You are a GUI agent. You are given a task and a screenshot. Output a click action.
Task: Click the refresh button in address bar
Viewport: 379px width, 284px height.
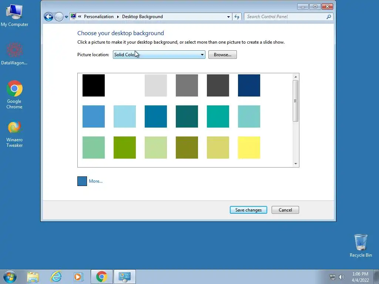(237, 17)
